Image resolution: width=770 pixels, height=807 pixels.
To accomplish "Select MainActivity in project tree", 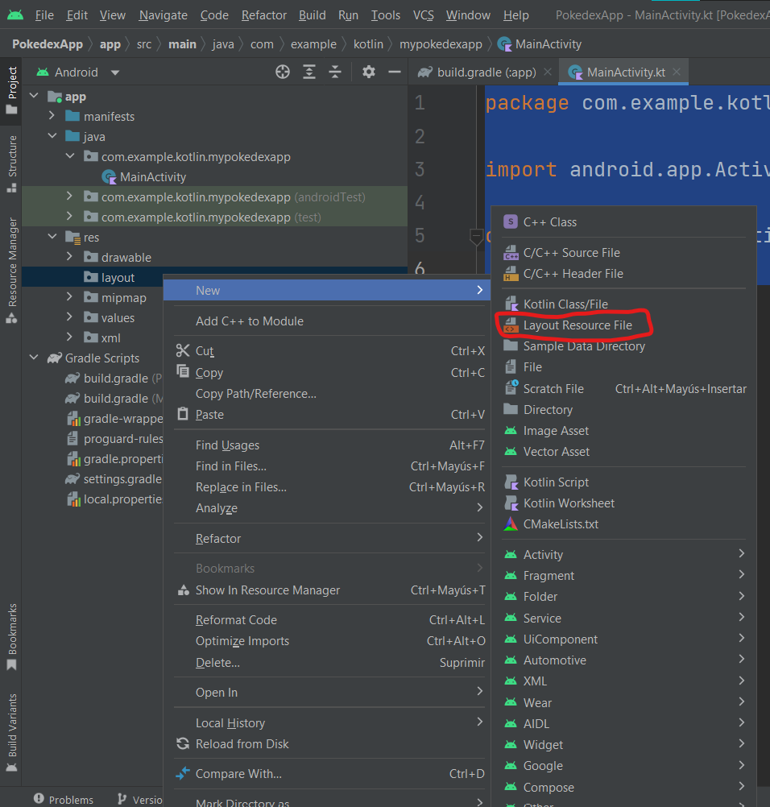I will click(152, 177).
